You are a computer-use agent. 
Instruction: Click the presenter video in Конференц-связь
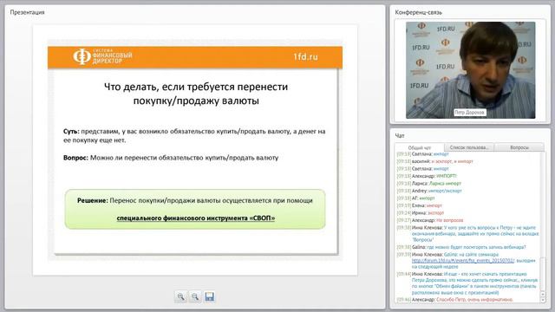point(470,70)
